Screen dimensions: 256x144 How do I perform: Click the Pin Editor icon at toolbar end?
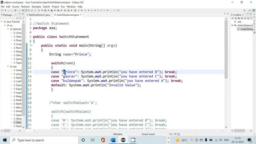click(x=118, y=10)
